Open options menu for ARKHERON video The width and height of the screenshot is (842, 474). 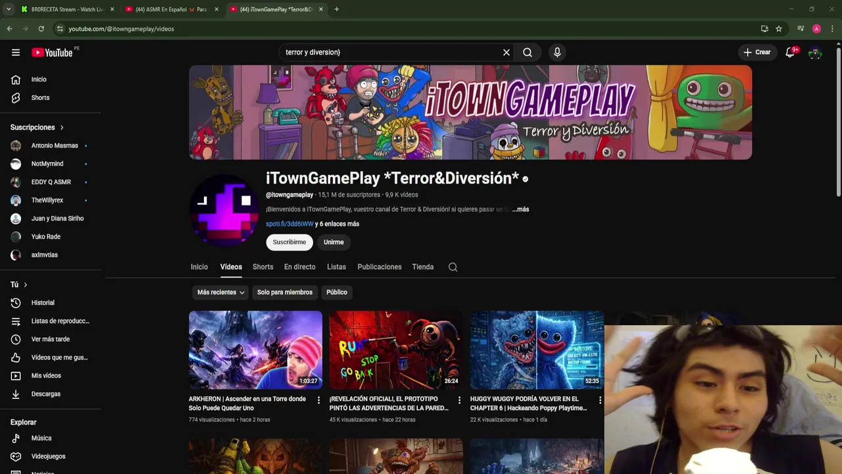[319, 400]
